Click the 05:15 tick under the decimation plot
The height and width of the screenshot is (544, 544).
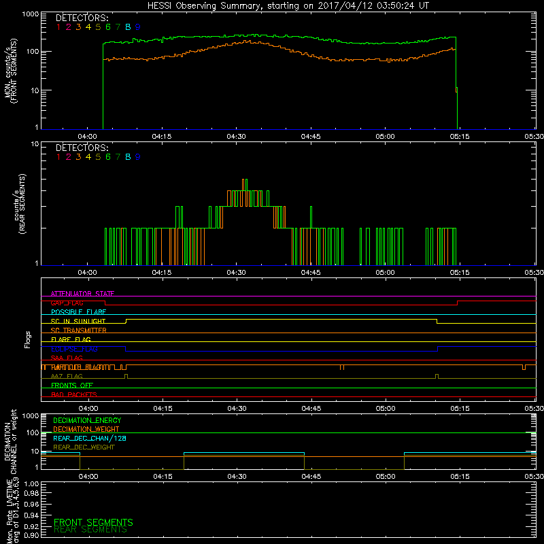coord(460,477)
